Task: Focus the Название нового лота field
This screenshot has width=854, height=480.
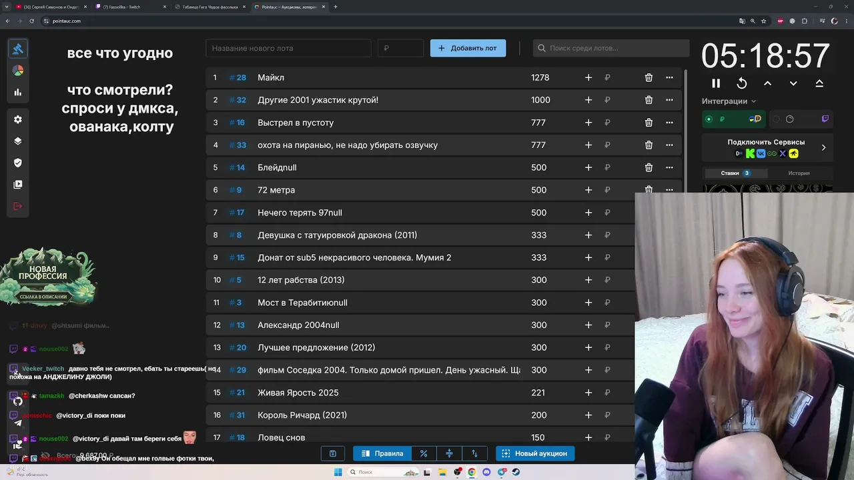Action: [288, 48]
